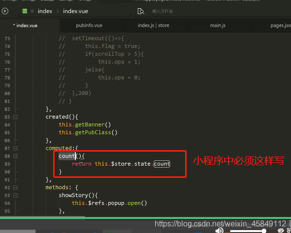Click line number 89 in the gutter
The height and width of the screenshot is (233, 291).
[x=7, y=164]
